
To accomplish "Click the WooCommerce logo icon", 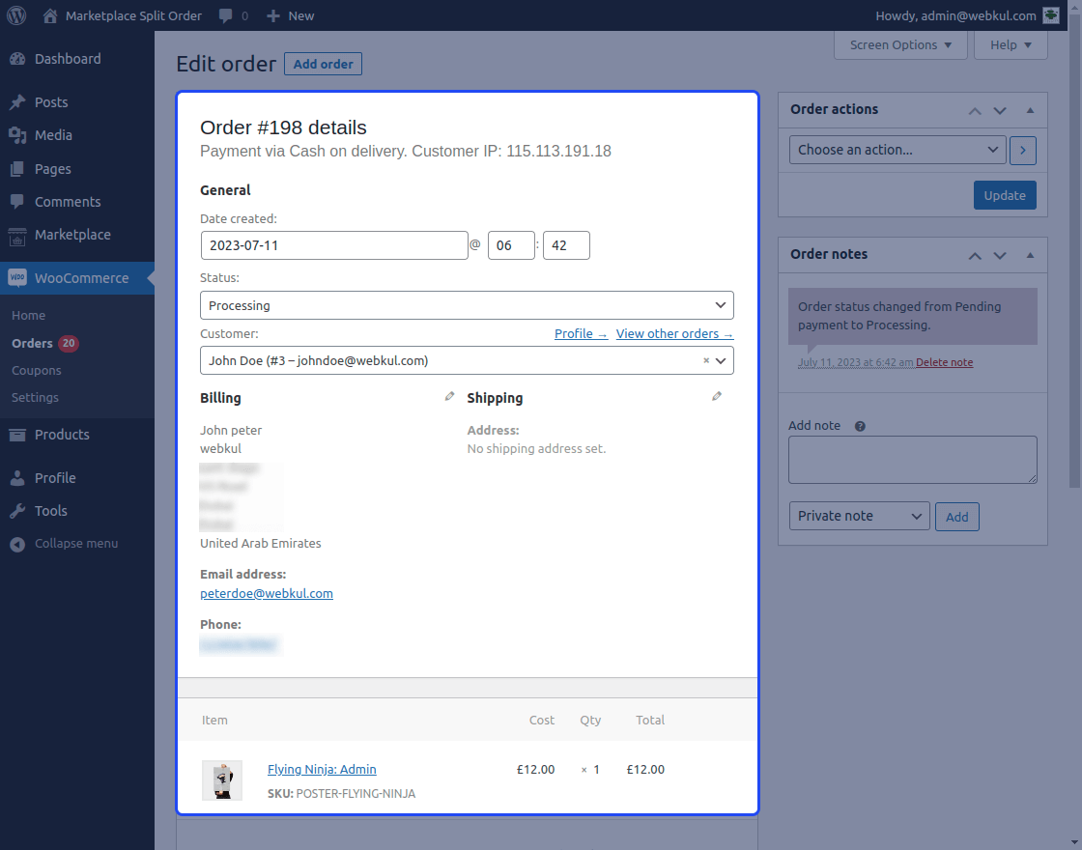I will (x=17, y=277).
